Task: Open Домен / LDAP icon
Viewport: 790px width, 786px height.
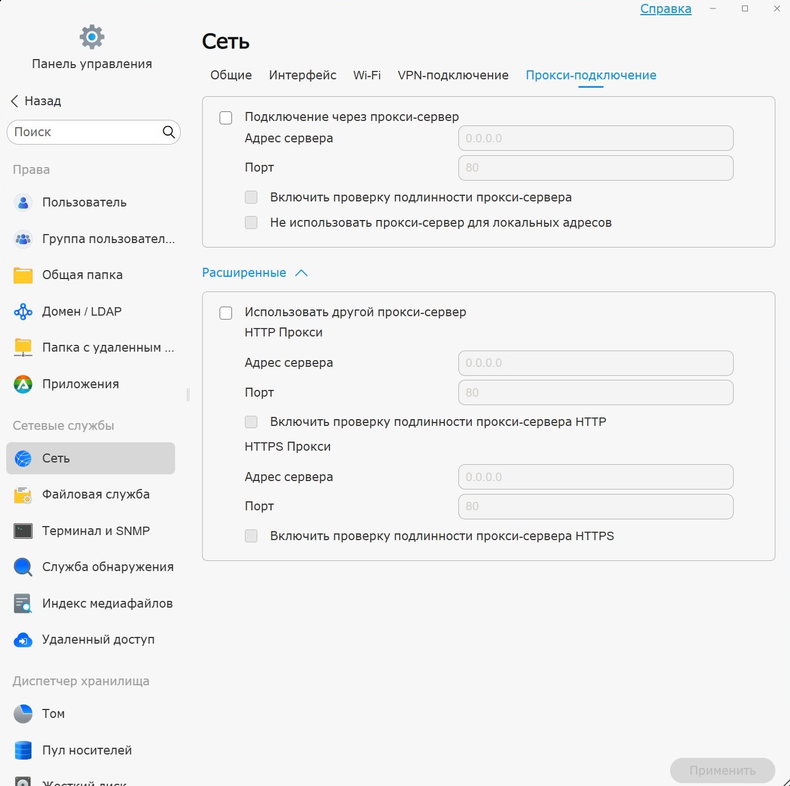Action: 23,312
